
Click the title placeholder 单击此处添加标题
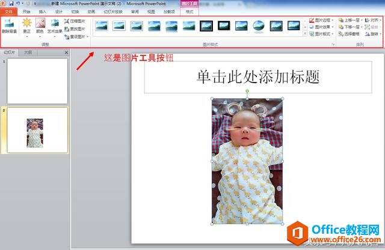coord(258,77)
